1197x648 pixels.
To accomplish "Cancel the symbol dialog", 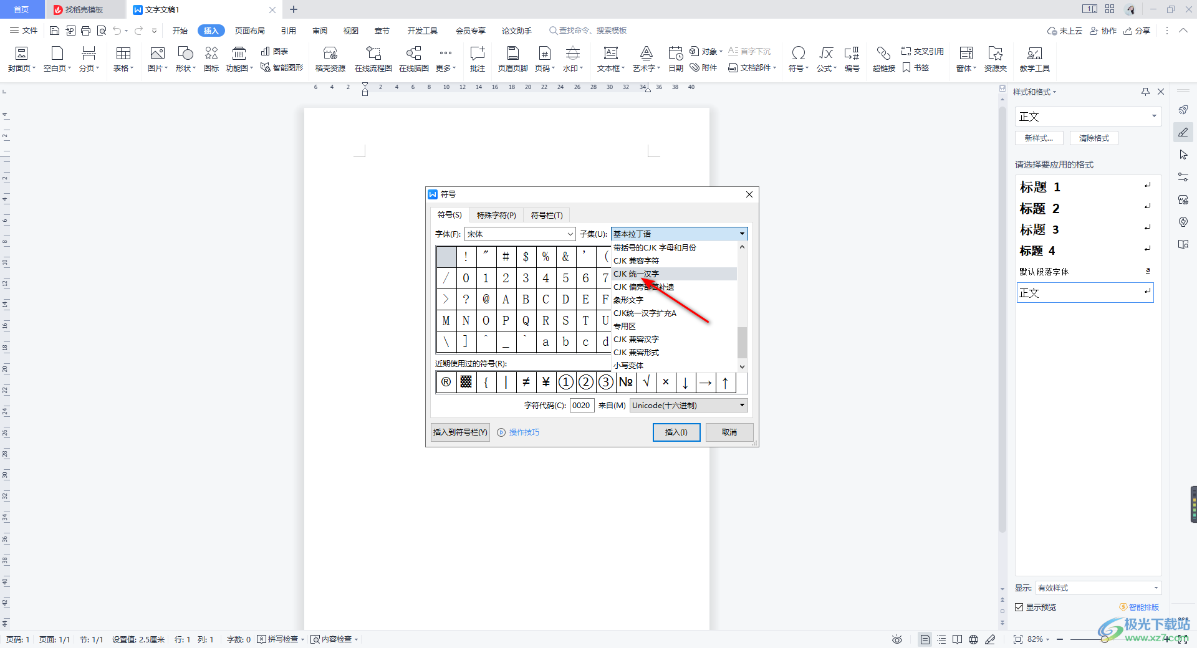I will pos(729,432).
